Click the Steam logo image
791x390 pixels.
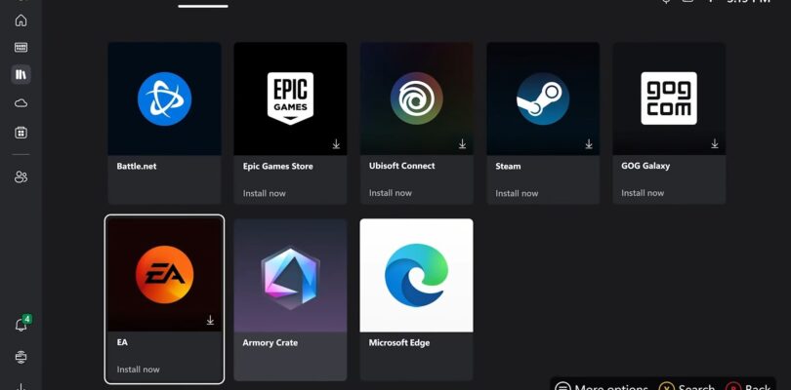[543, 98]
